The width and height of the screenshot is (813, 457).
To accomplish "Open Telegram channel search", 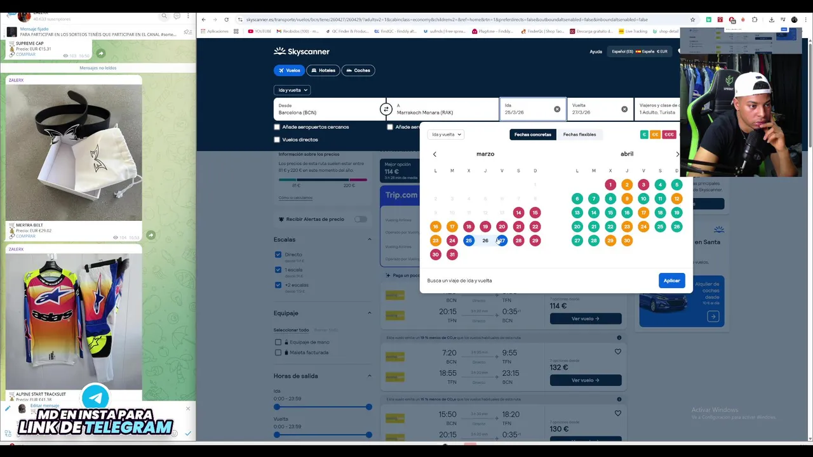I will coord(164,16).
